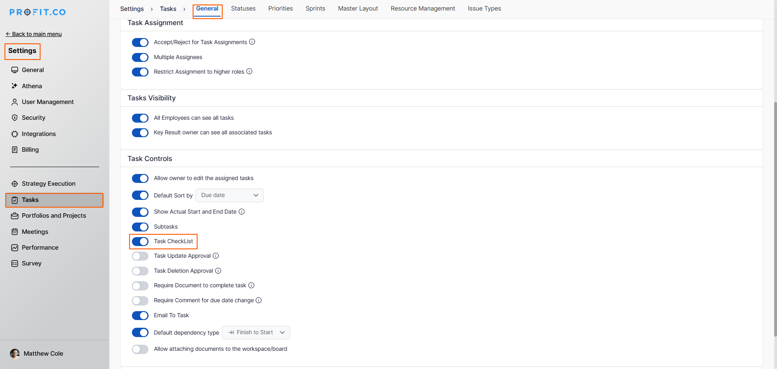The height and width of the screenshot is (369, 777).
Task: Open User Management in sidebar
Action: point(48,102)
